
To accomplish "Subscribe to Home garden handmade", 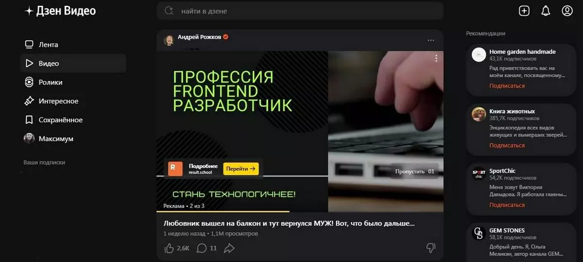I will tap(507, 86).
